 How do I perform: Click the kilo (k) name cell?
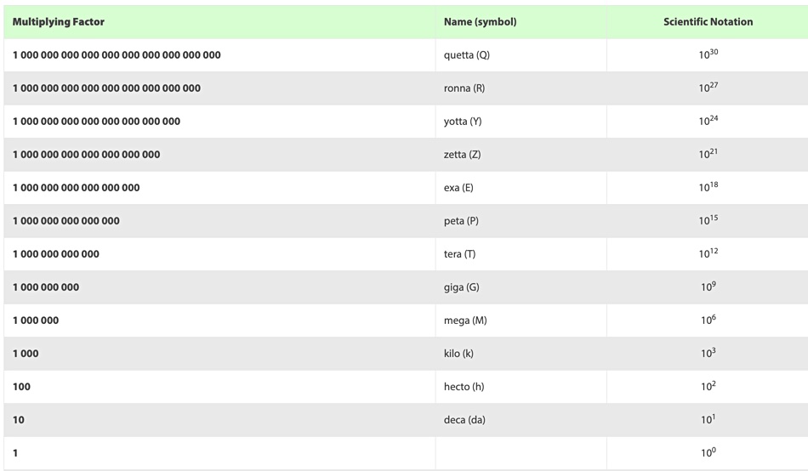[521, 354]
